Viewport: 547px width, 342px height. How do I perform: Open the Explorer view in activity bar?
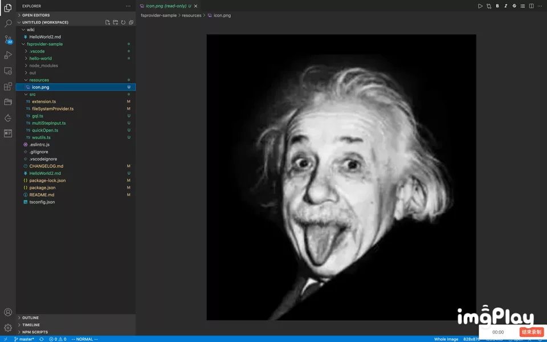(7, 8)
